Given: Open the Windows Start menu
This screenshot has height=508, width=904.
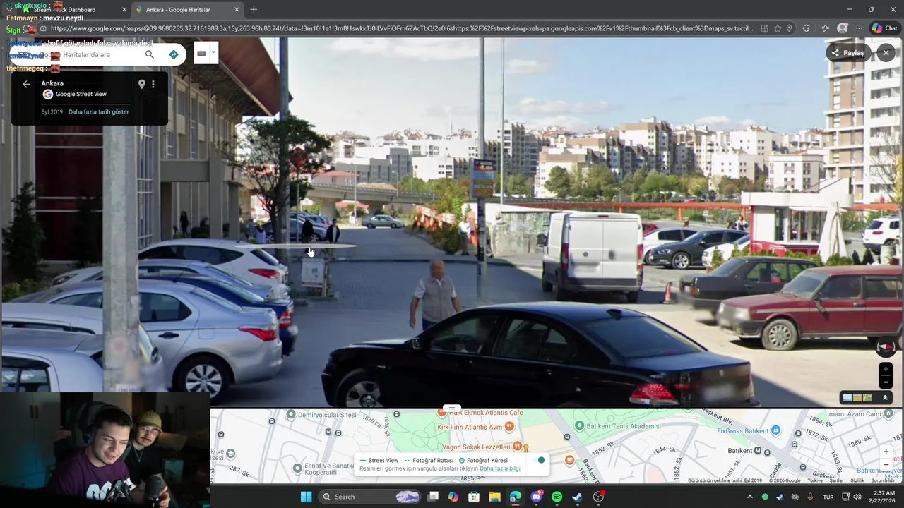Looking at the screenshot, I should (x=306, y=497).
